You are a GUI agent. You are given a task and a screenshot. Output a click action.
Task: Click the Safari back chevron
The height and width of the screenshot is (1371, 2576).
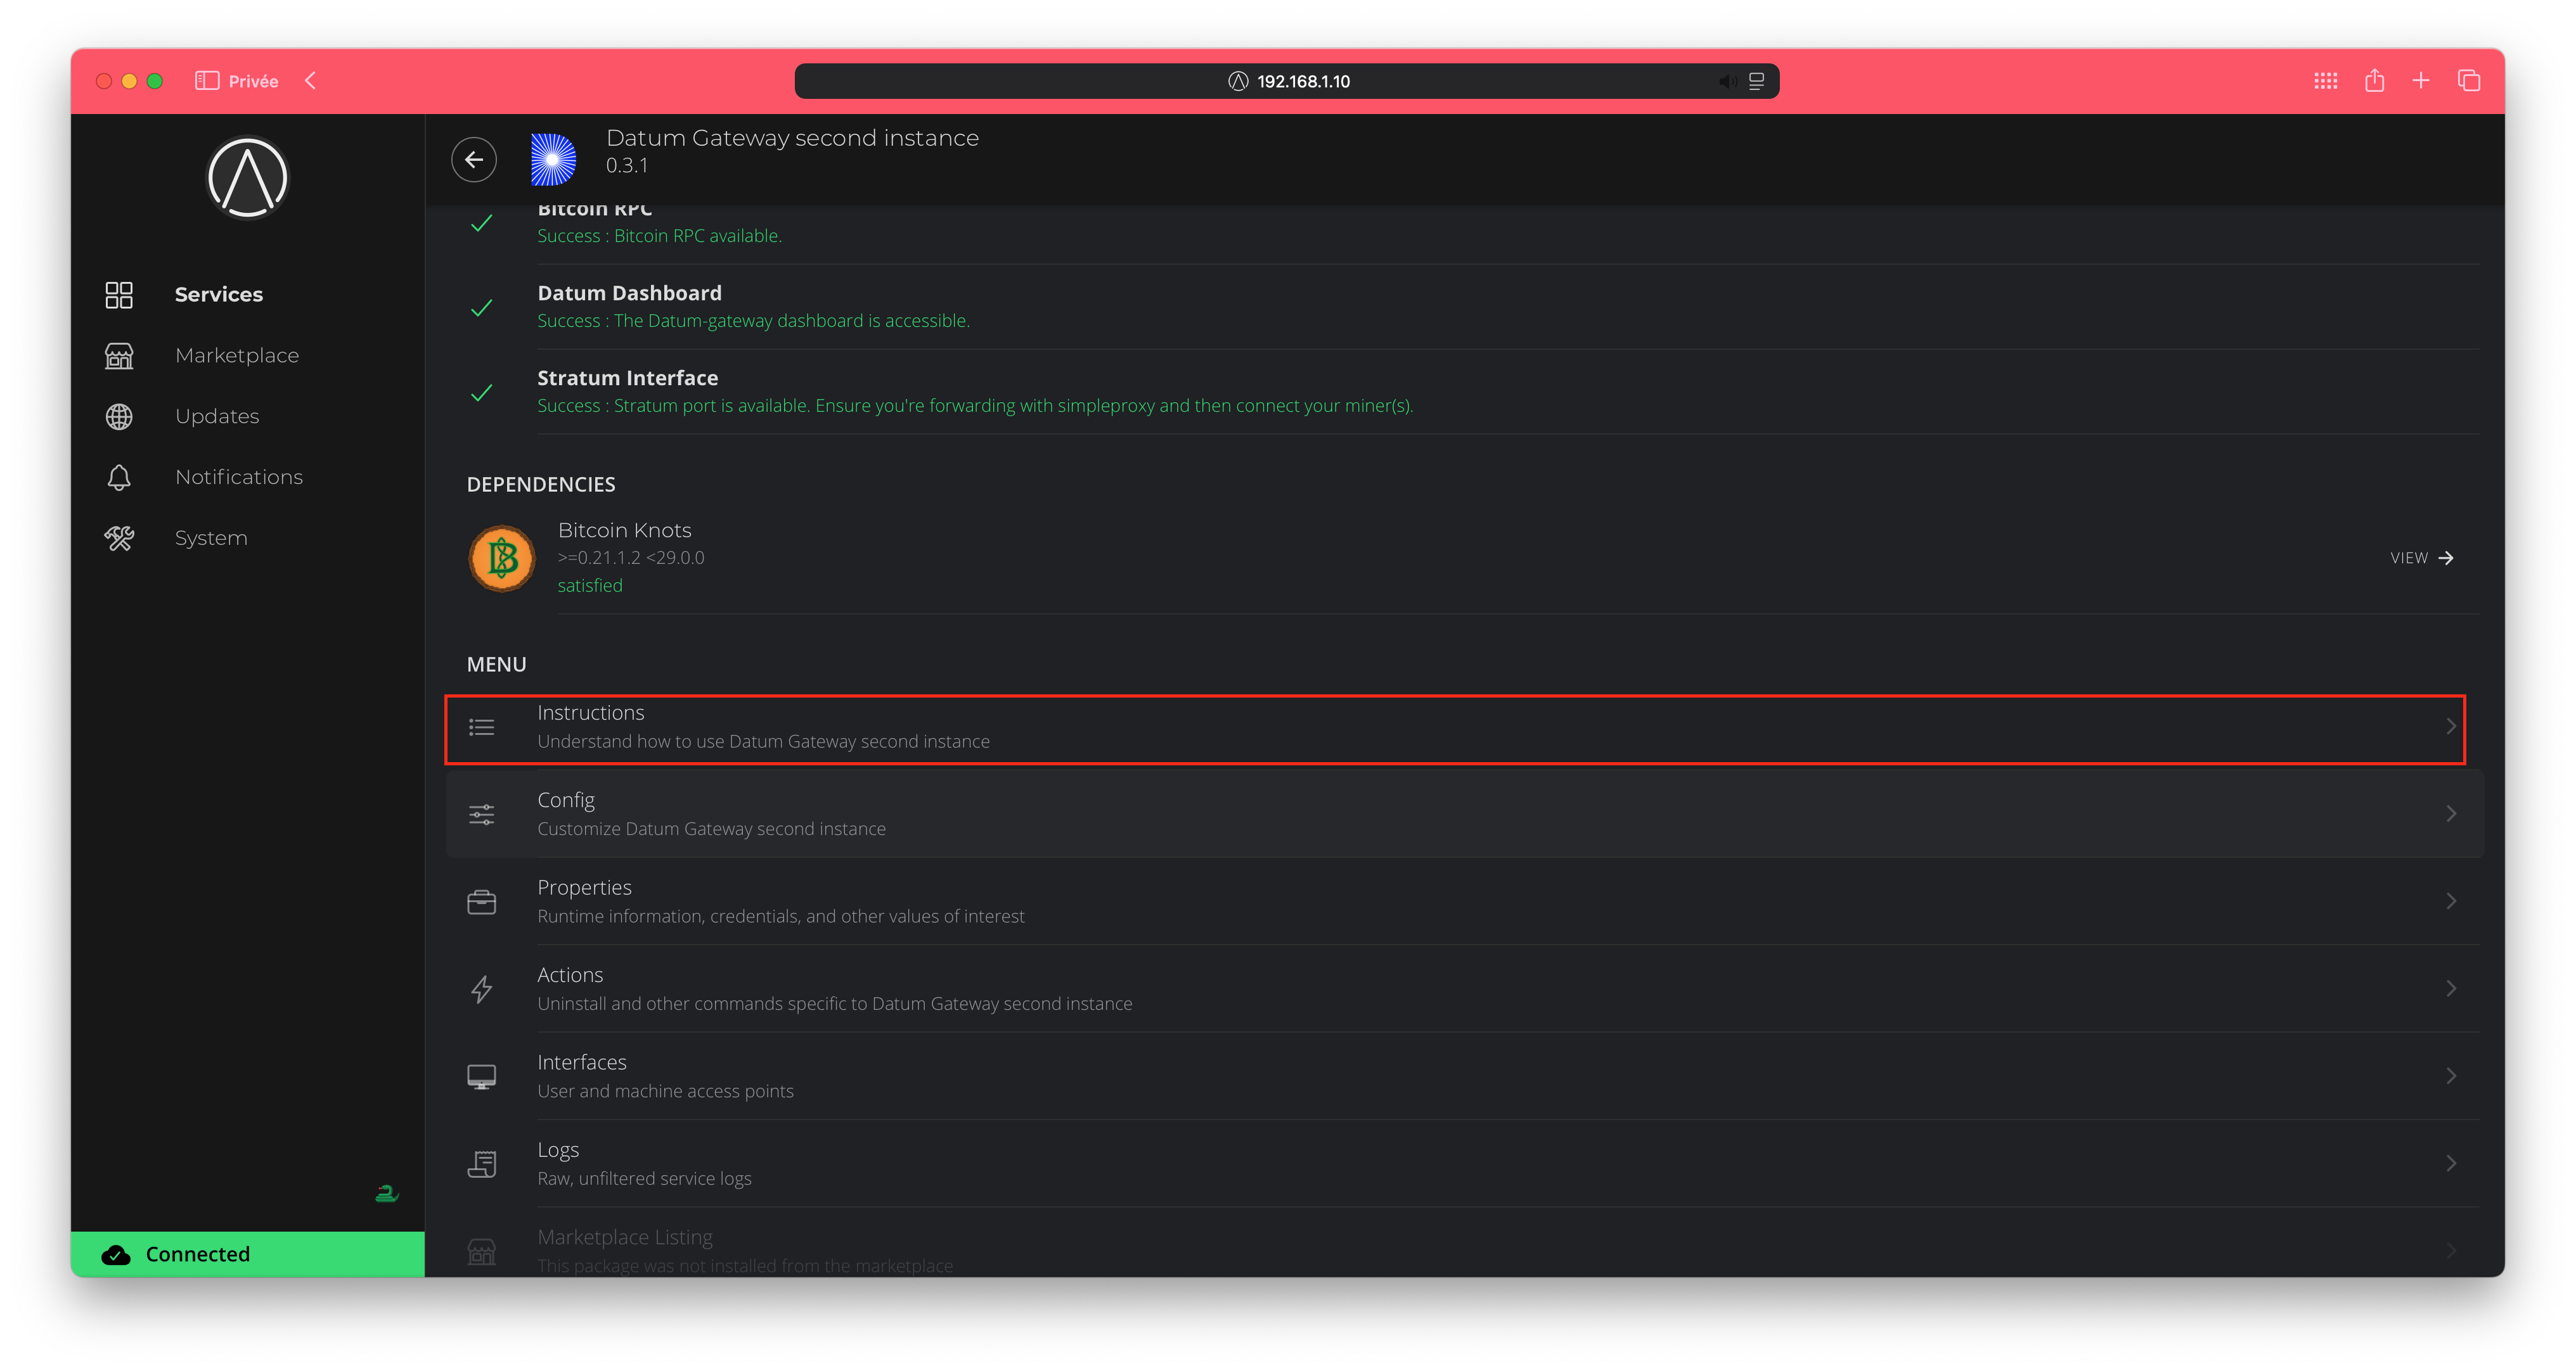pos(311,81)
